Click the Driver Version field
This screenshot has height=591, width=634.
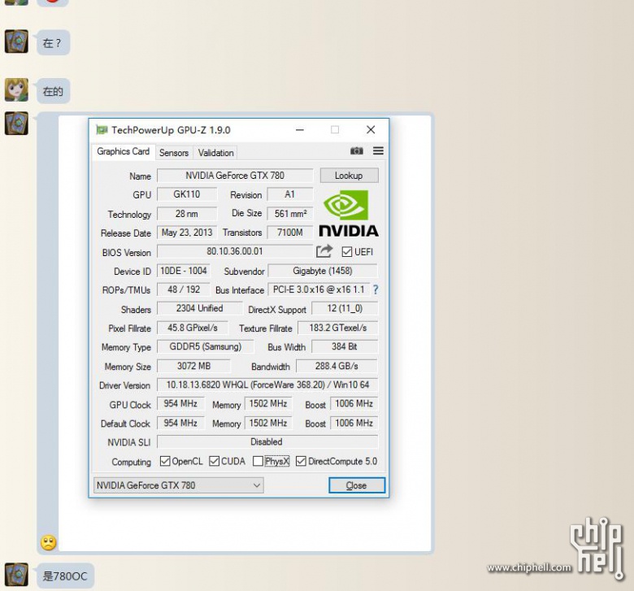(x=267, y=385)
